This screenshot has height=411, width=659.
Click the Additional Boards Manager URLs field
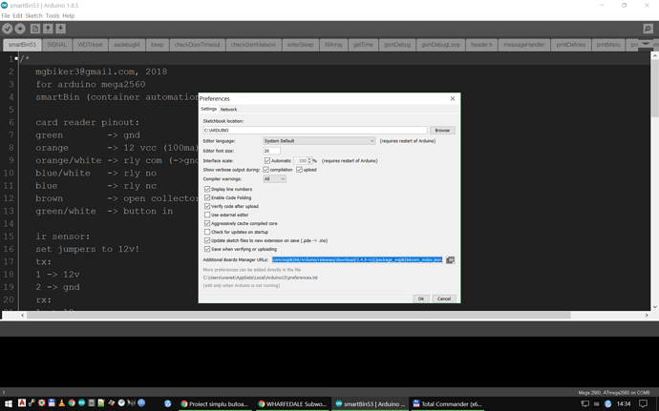tap(357, 260)
